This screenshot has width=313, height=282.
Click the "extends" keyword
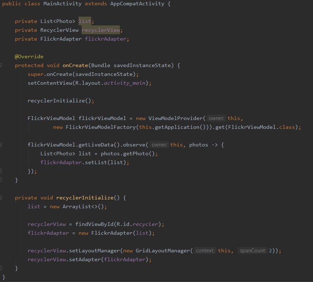(x=96, y=4)
